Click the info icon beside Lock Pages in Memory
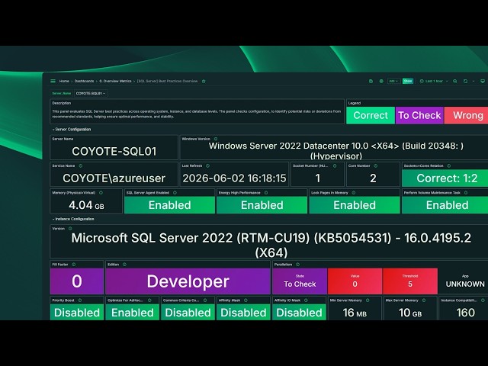 pyautogui.click(x=354, y=193)
